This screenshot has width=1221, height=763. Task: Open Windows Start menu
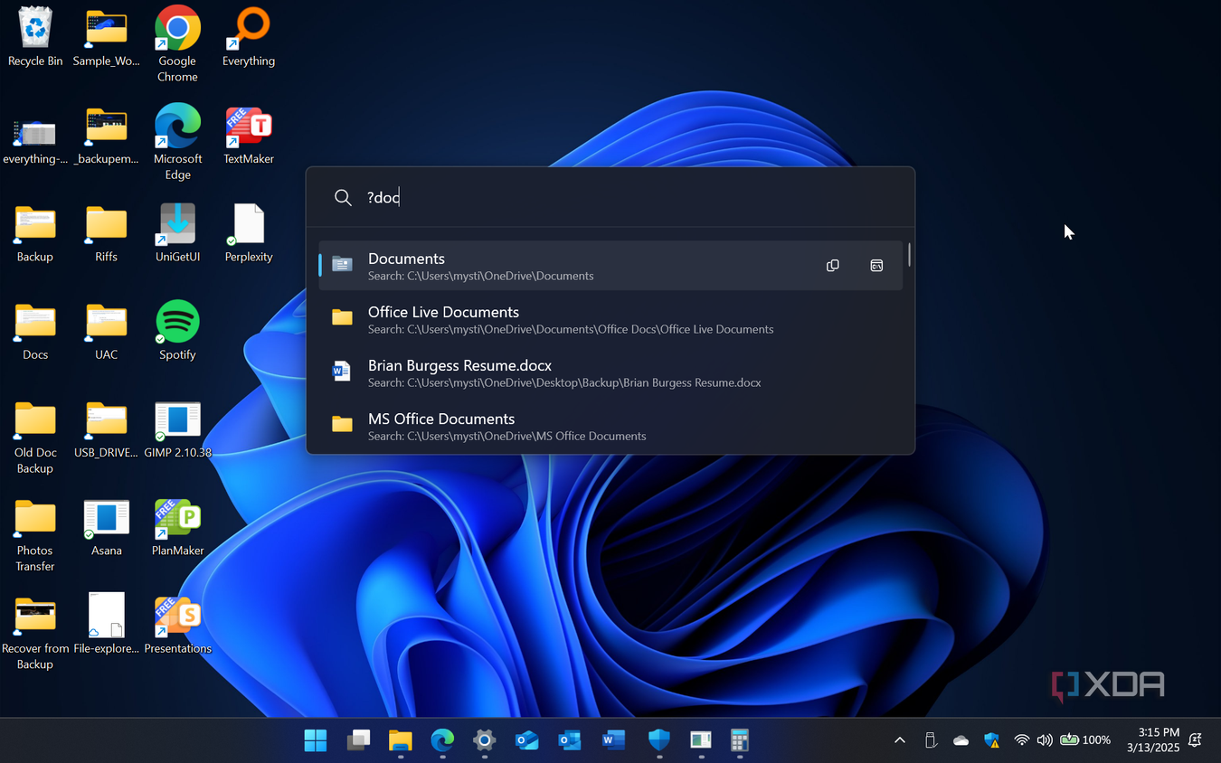point(316,740)
